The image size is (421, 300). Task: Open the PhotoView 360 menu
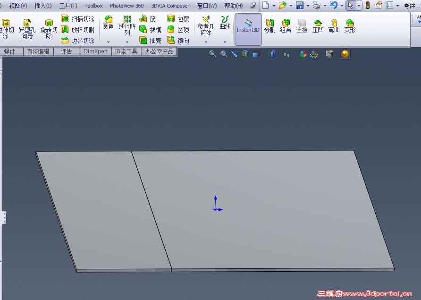click(127, 6)
